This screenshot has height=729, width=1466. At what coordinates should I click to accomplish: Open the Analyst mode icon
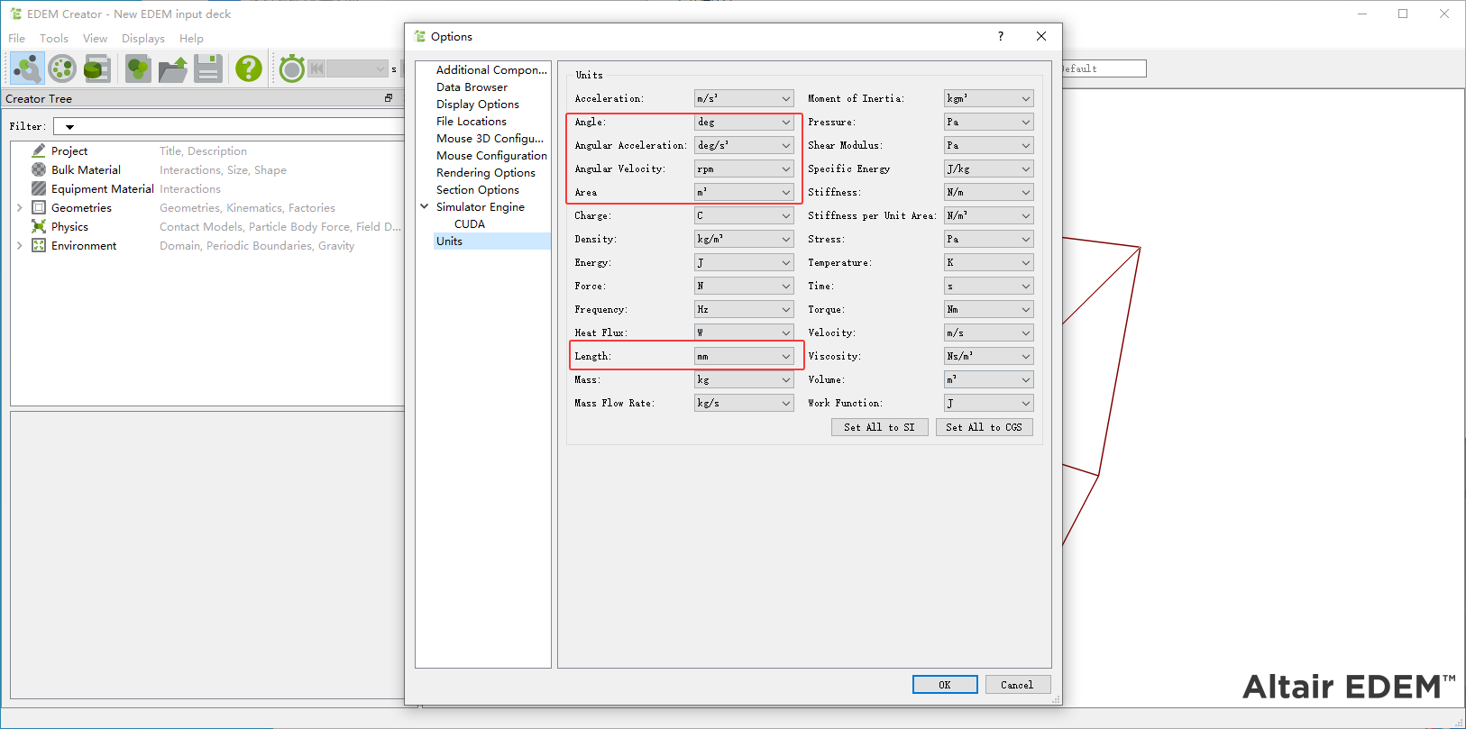(97, 68)
